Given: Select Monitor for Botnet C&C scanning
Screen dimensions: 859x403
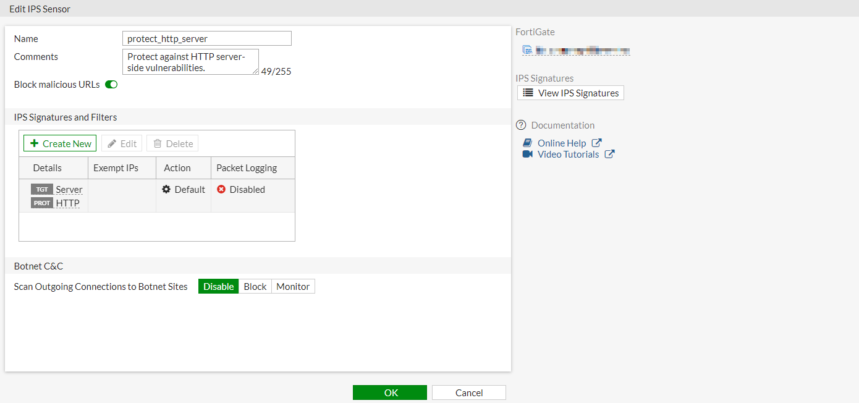Looking at the screenshot, I should 292,286.
